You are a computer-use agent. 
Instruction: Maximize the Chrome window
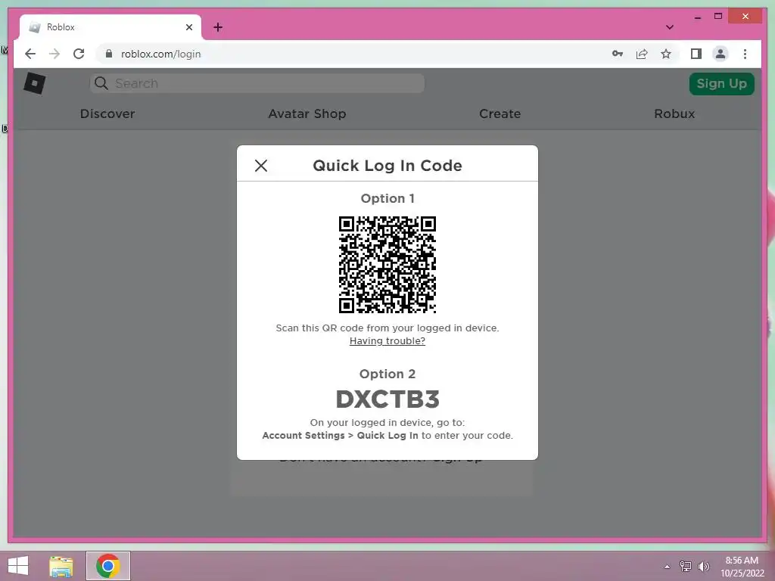click(x=718, y=17)
